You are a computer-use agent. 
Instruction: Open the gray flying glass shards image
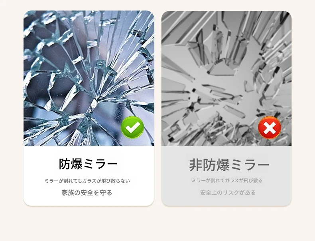[226, 78]
